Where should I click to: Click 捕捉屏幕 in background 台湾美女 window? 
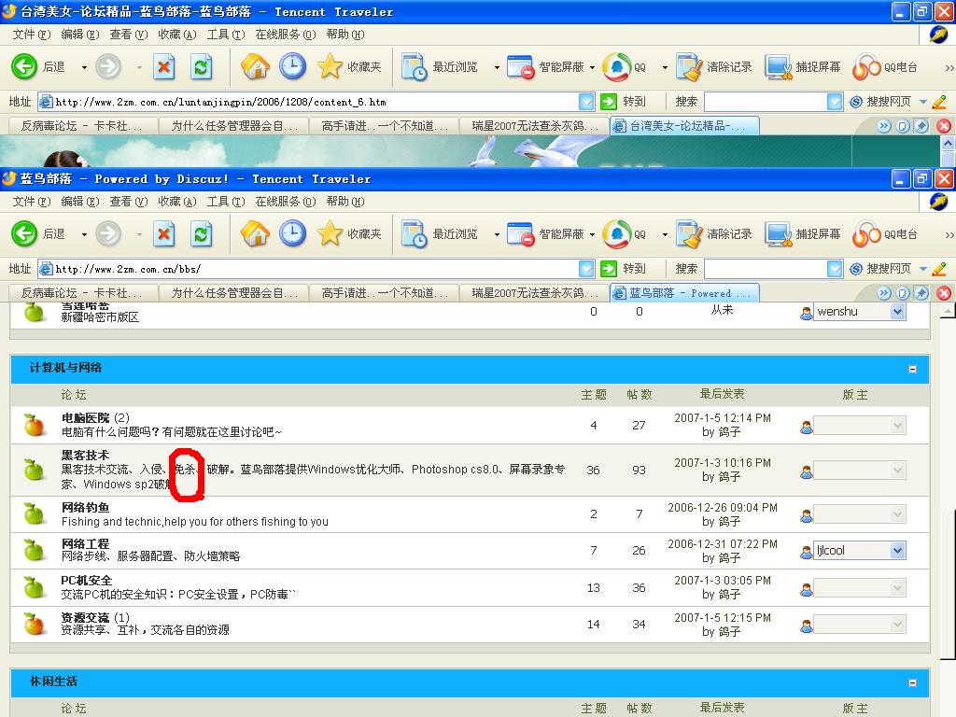click(803, 67)
